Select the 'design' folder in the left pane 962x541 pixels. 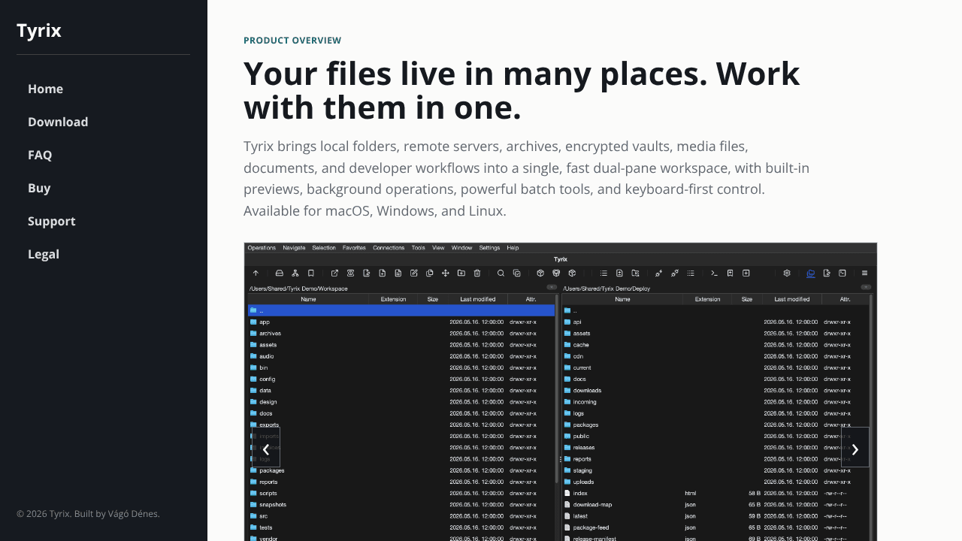401,402
